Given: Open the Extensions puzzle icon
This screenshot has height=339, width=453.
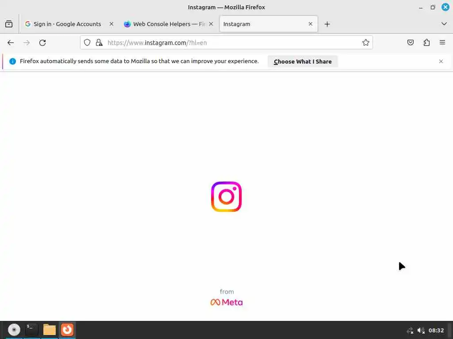Looking at the screenshot, I should pyautogui.click(x=426, y=43).
